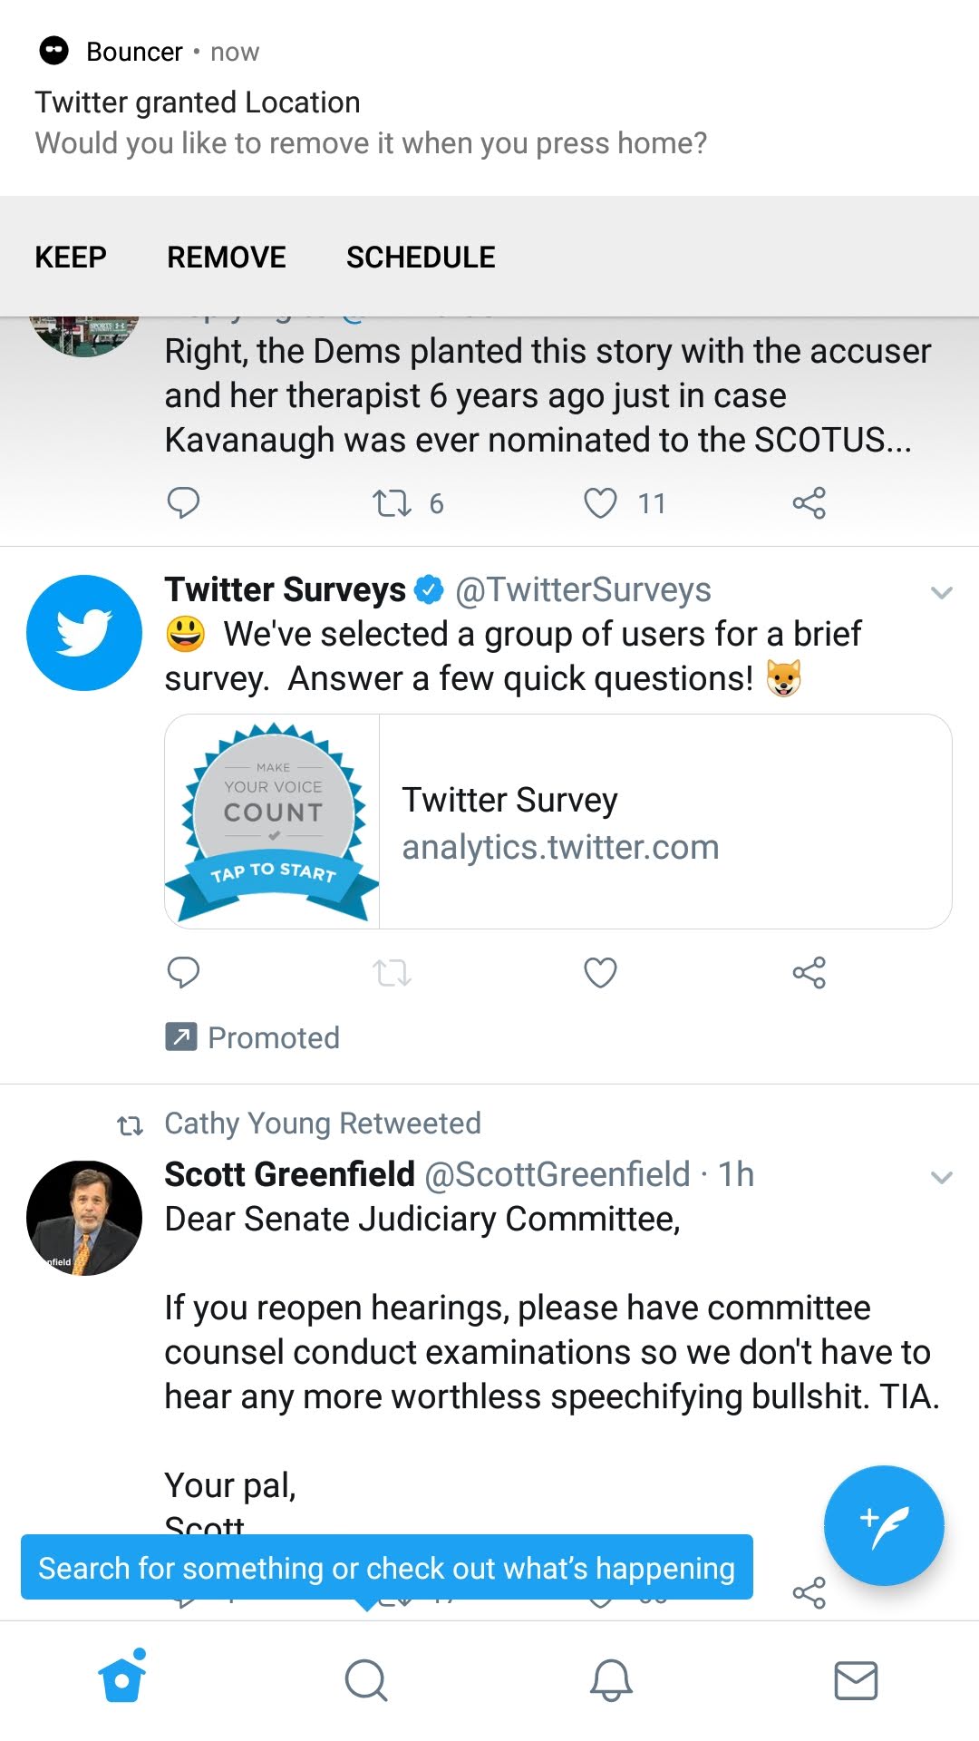979x1741 pixels.
Task: Share the Kavanaugh story tweet
Action: 809,503
